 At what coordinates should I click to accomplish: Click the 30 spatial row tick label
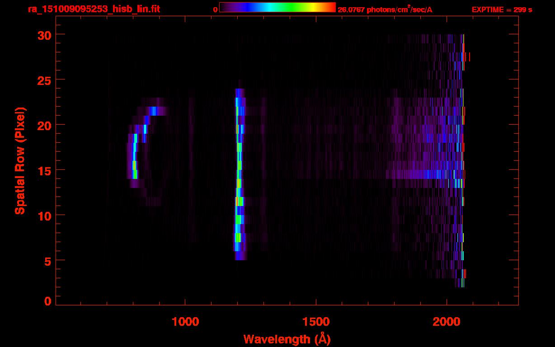[44, 35]
